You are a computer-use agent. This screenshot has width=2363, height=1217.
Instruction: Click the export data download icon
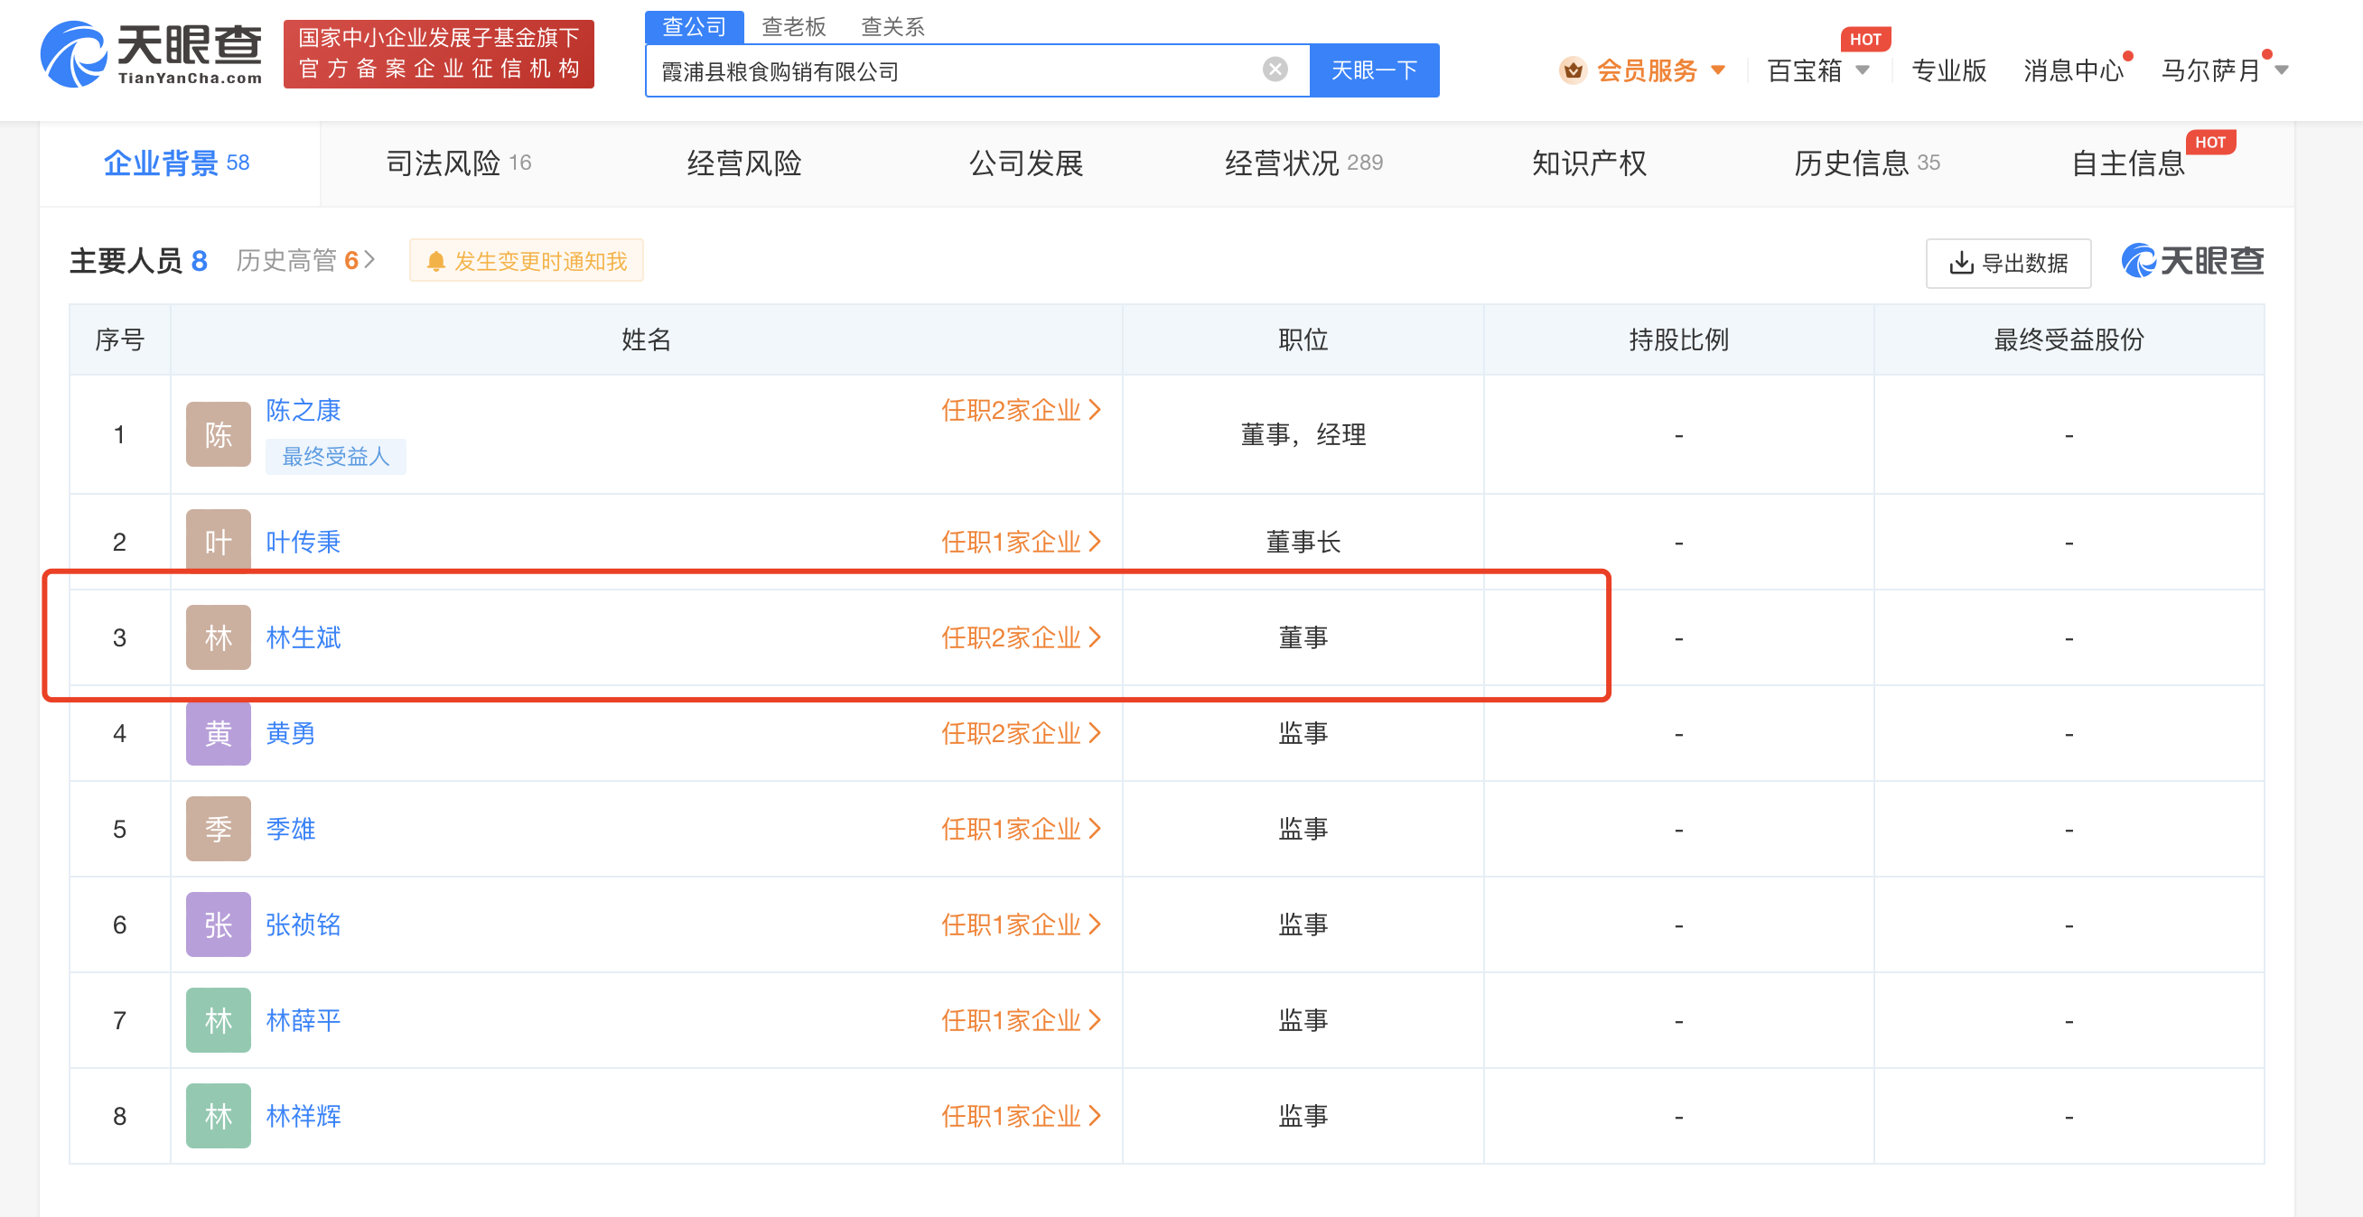pyautogui.click(x=1961, y=264)
